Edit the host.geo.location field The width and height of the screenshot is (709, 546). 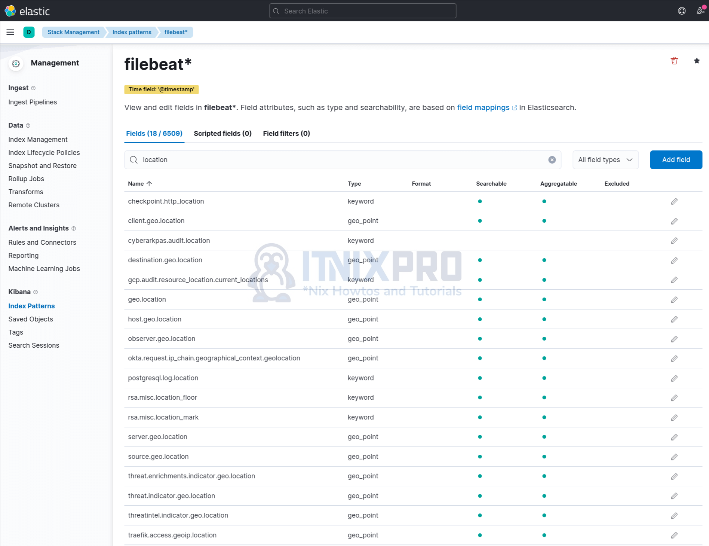point(674,319)
